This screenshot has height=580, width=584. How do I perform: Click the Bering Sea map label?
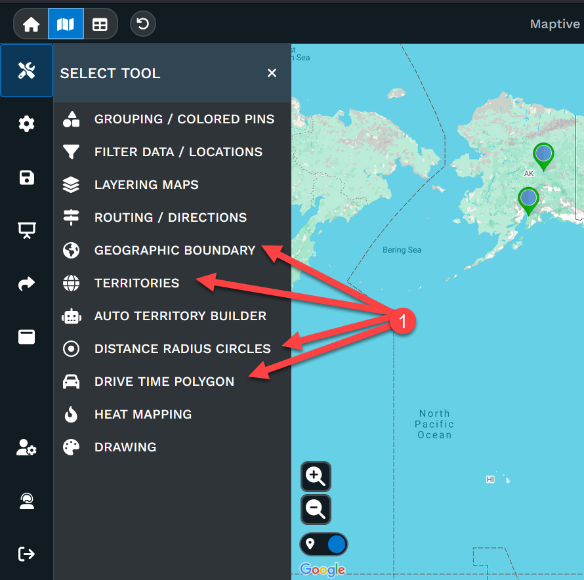402,250
